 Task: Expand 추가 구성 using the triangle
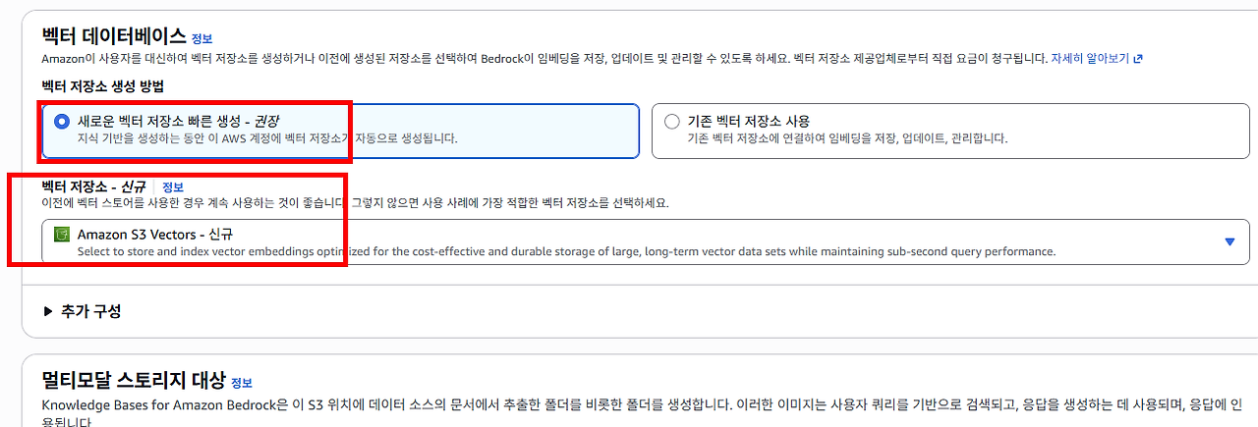(49, 311)
